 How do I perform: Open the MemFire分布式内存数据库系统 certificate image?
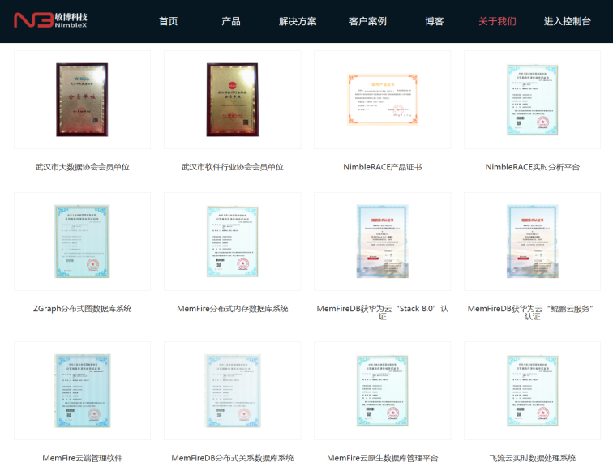[232, 242]
